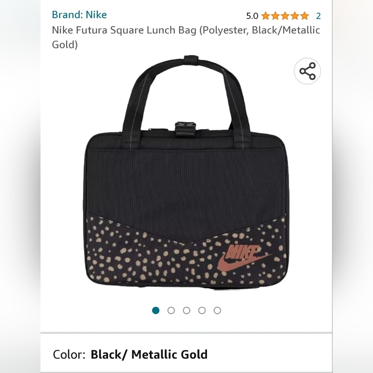Click the fourth star in the rating

[x=295, y=16]
